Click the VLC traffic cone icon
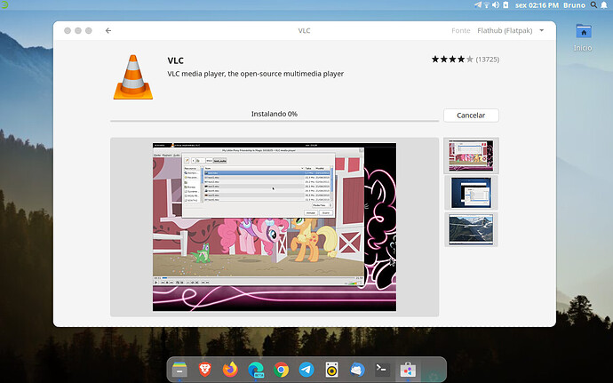Viewport: 613px width, 383px height. 133,77
